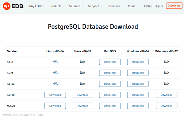Expand the Resources menu chevron
Viewport: 184px width, 117px height.
click(122, 6)
